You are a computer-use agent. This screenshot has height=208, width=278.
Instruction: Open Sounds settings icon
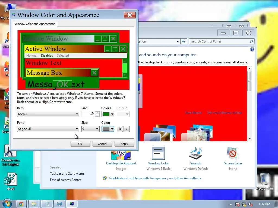[195, 153]
